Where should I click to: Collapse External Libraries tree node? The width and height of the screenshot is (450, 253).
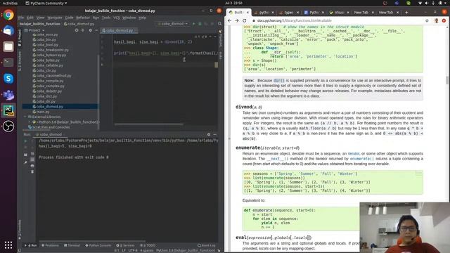click(x=25, y=117)
